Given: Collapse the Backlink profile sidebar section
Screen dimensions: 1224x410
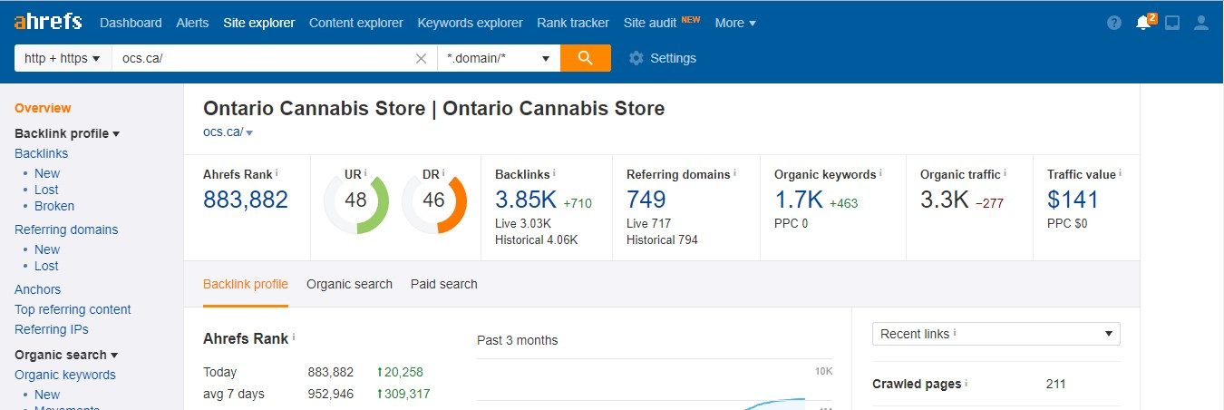Looking at the screenshot, I should 68,133.
